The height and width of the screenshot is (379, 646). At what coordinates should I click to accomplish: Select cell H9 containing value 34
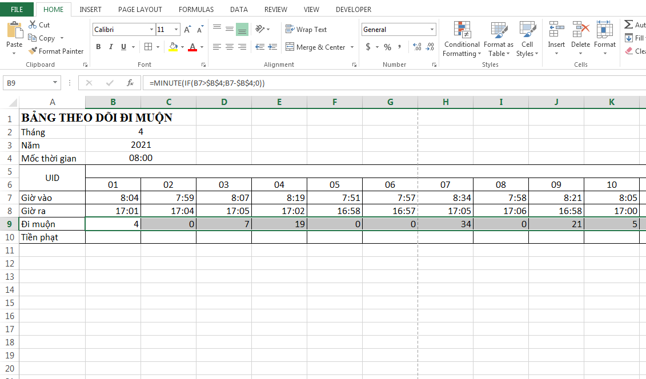446,224
